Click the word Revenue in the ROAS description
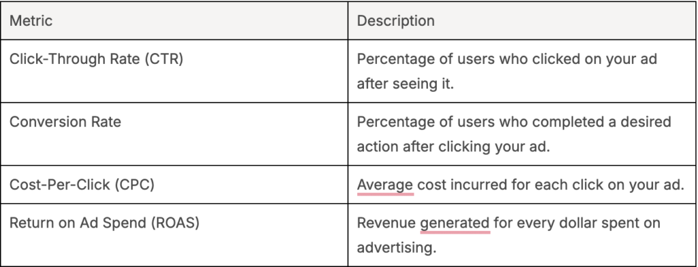 click(x=386, y=223)
